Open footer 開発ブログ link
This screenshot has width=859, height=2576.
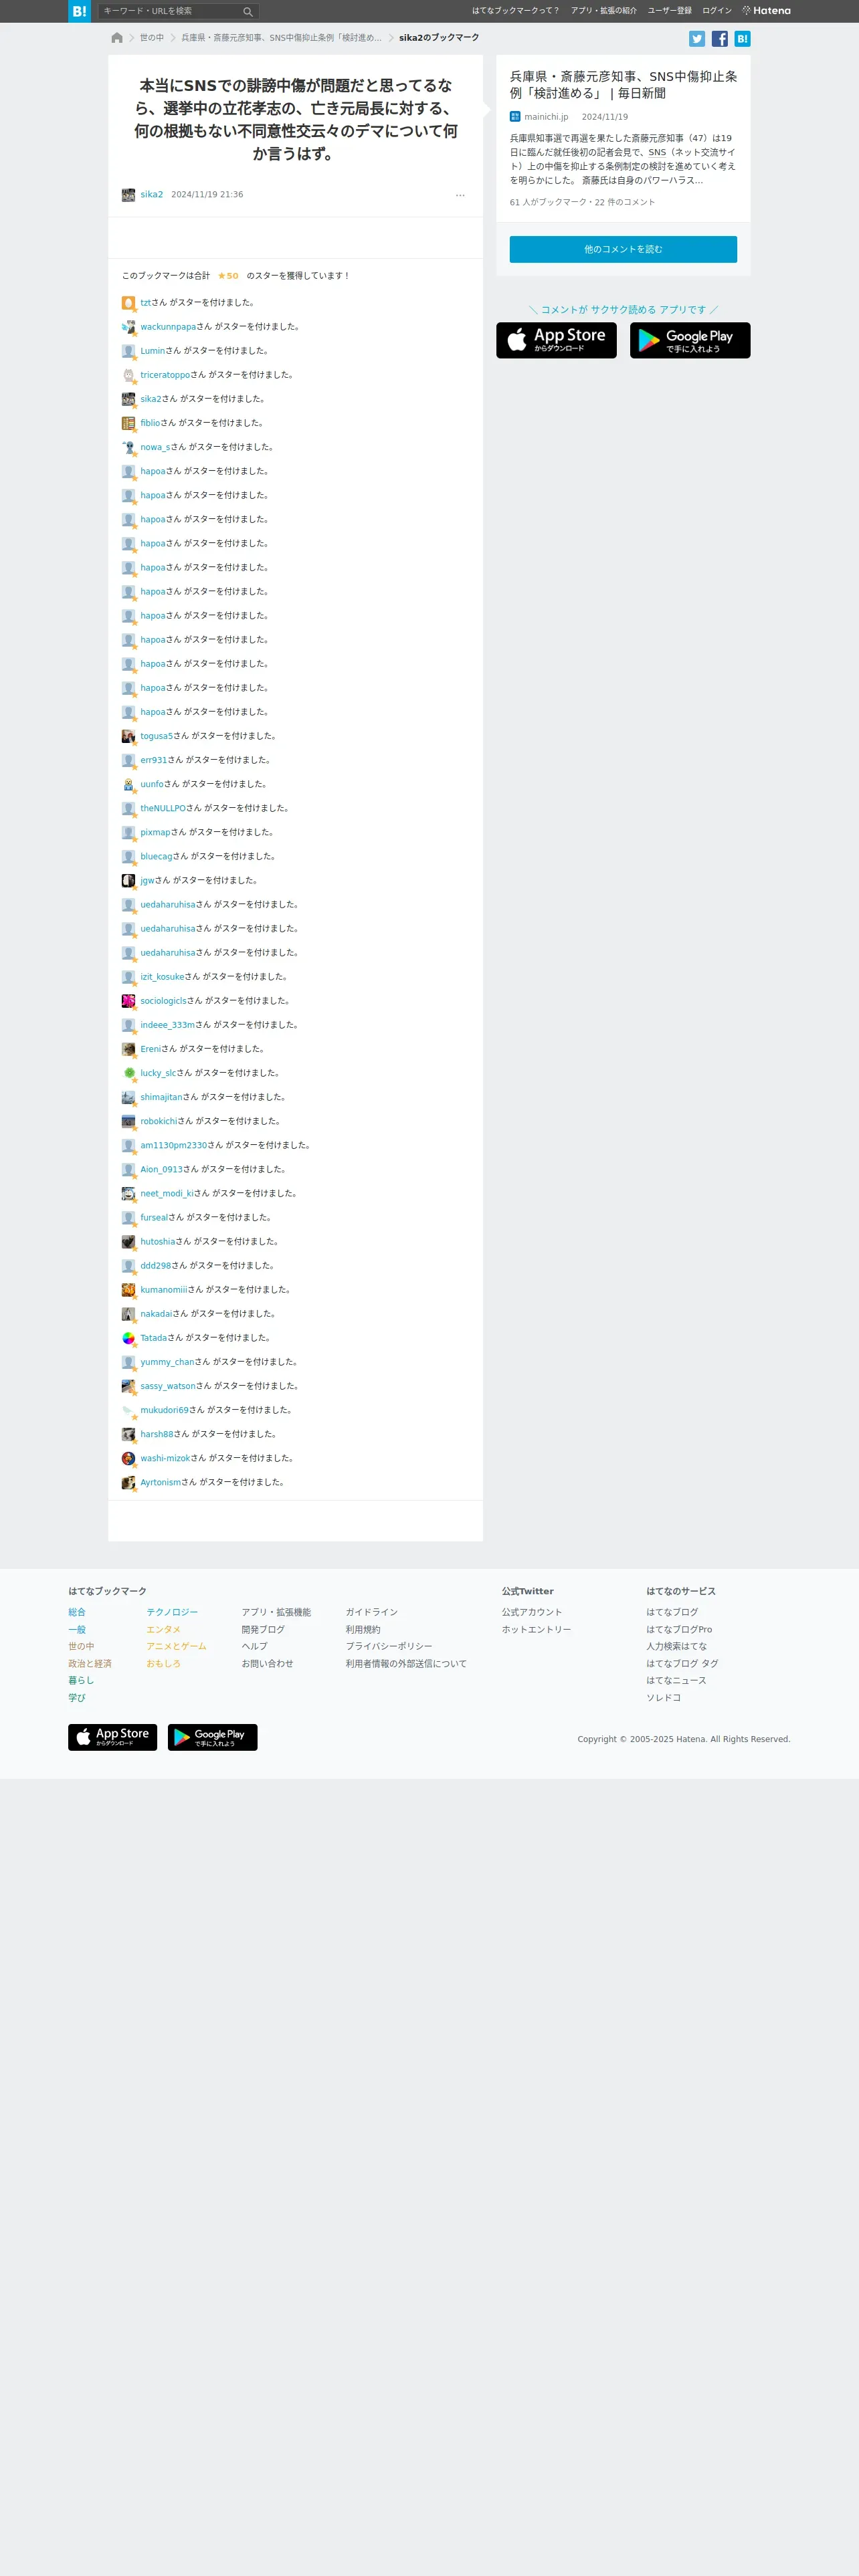click(263, 1629)
